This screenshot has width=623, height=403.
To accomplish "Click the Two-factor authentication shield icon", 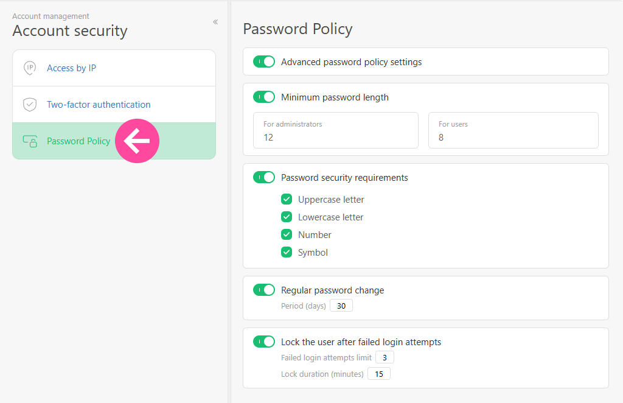I will (x=29, y=105).
